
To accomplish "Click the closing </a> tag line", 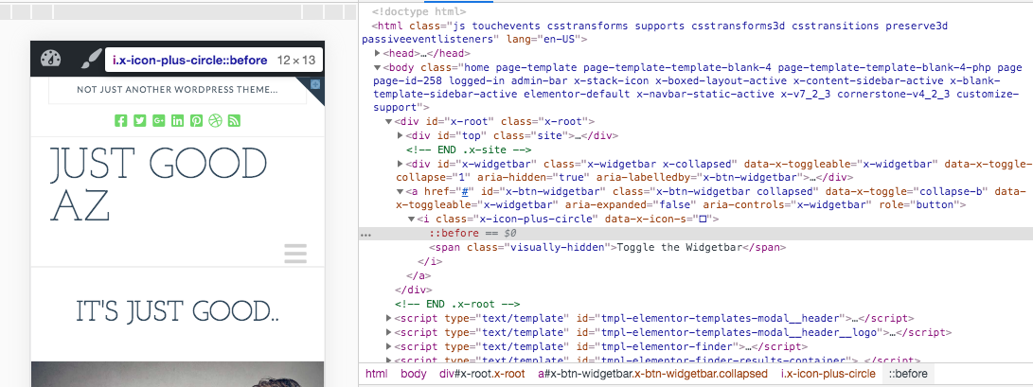I will pos(419,275).
